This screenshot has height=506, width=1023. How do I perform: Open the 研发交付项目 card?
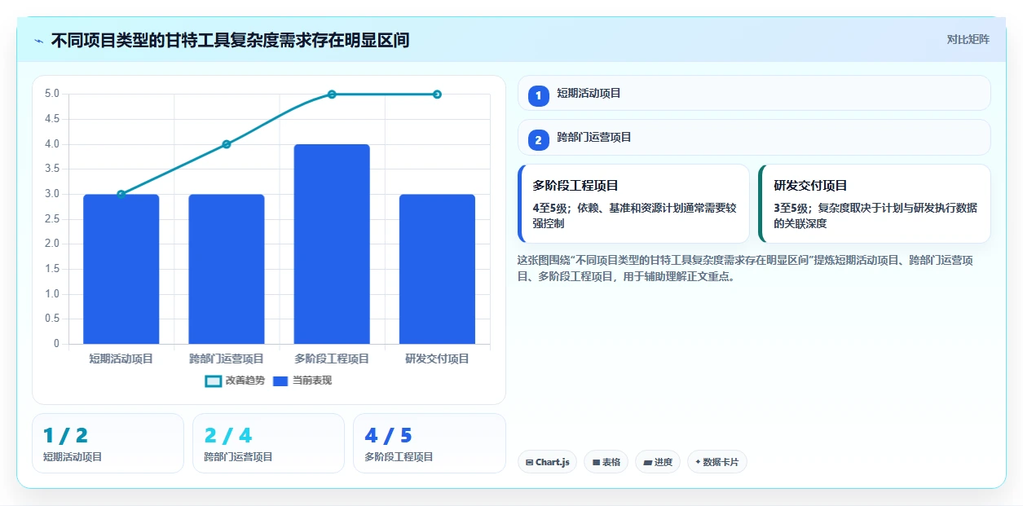pyautogui.click(x=875, y=204)
